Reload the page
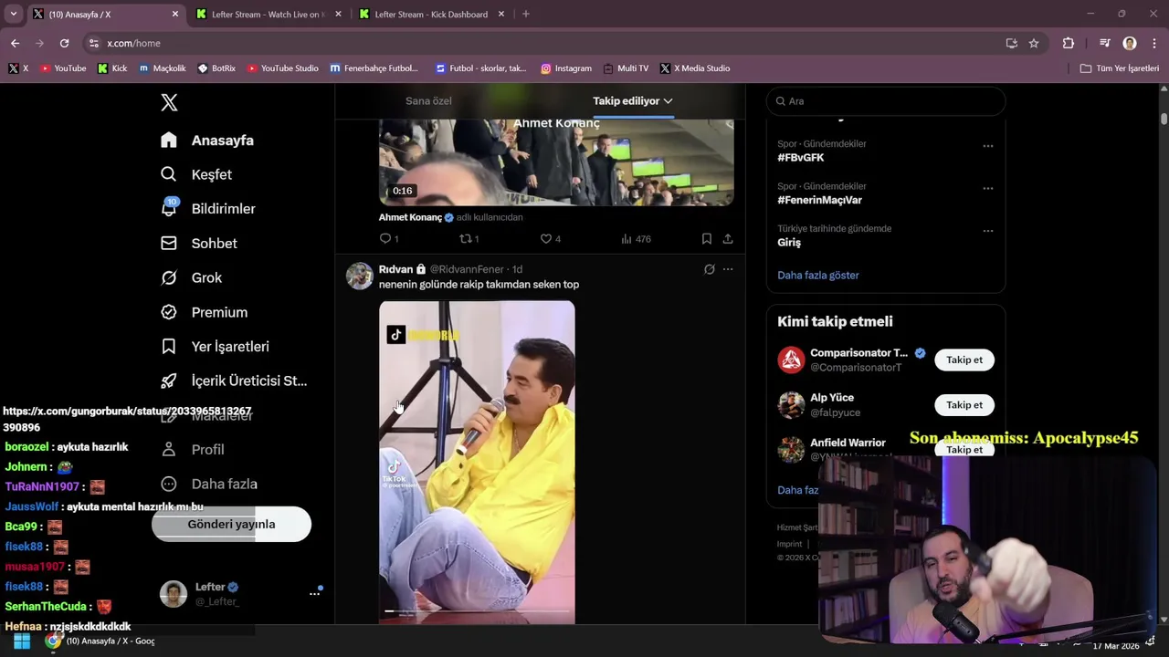 [64, 43]
